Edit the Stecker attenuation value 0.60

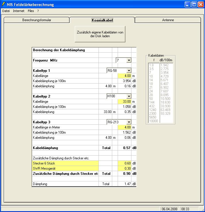[125, 163]
